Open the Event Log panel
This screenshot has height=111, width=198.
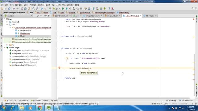pyautogui.click(x=171, y=101)
